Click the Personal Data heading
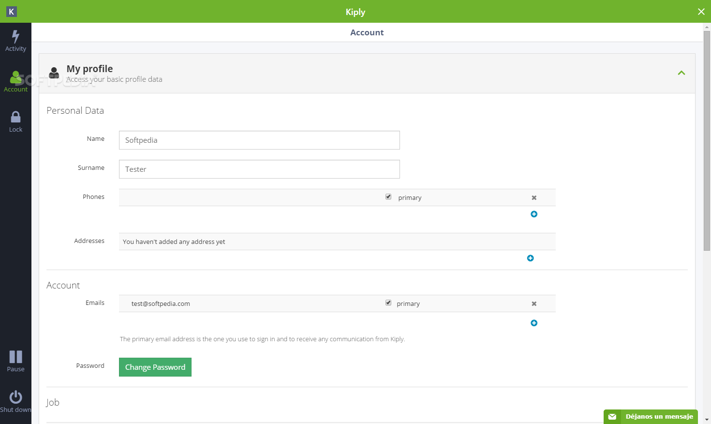The height and width of the screenshot is (424, 711). click(x=75, y=110)
